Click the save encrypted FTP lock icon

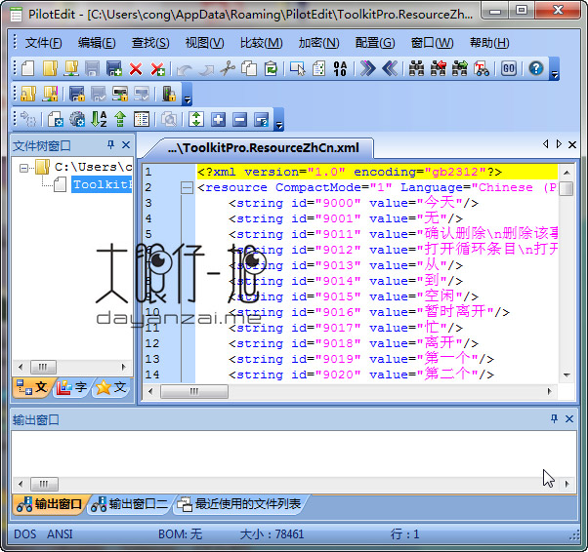click(x=120, y=94)
